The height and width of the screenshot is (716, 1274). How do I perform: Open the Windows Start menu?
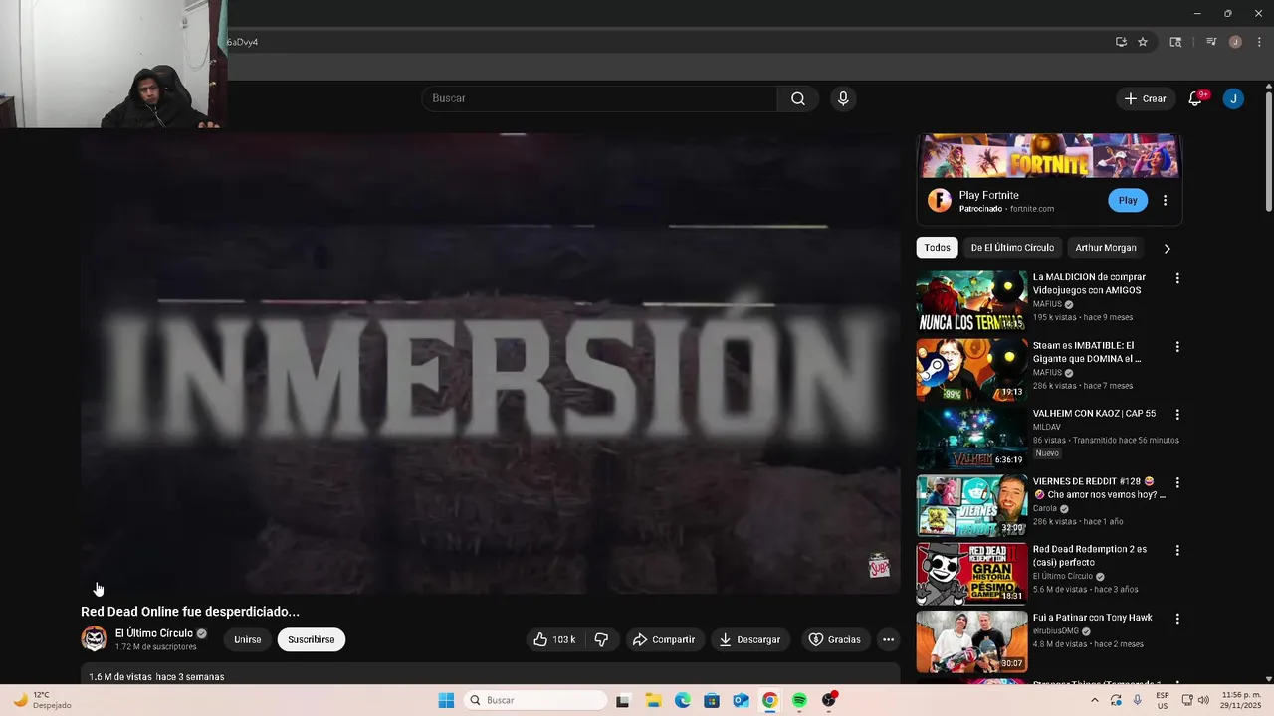(x=446, y=700)
